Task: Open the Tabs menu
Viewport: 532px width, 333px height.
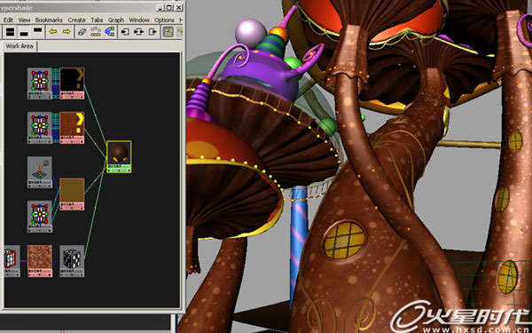Action: (97, 20)
